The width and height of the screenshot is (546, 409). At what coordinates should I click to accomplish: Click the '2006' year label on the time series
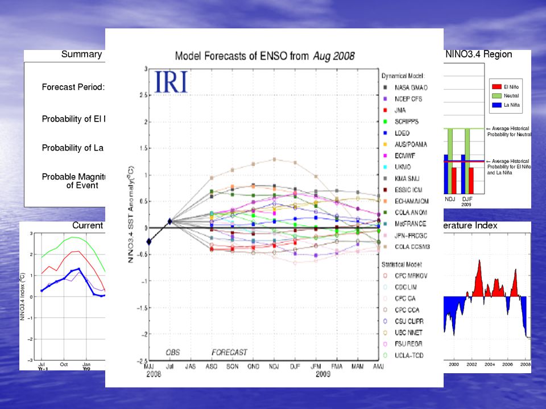[x=507, y=365]
